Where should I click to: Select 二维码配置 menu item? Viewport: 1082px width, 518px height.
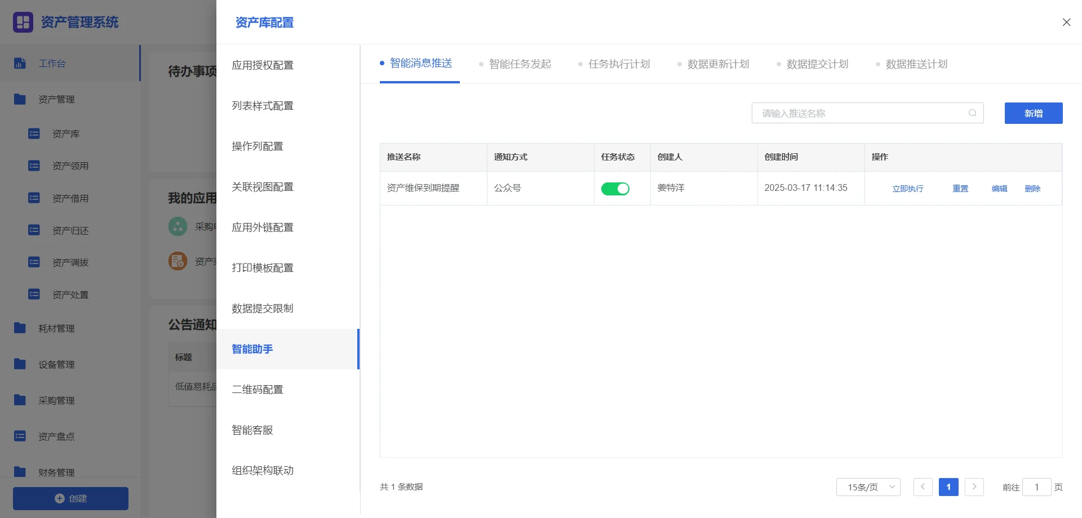pos(288,390)
